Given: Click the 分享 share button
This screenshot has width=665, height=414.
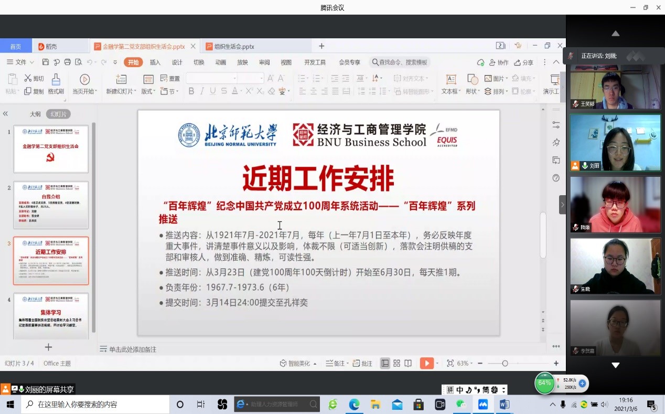Looking at the screenshot, I should (x=523, y=62).
